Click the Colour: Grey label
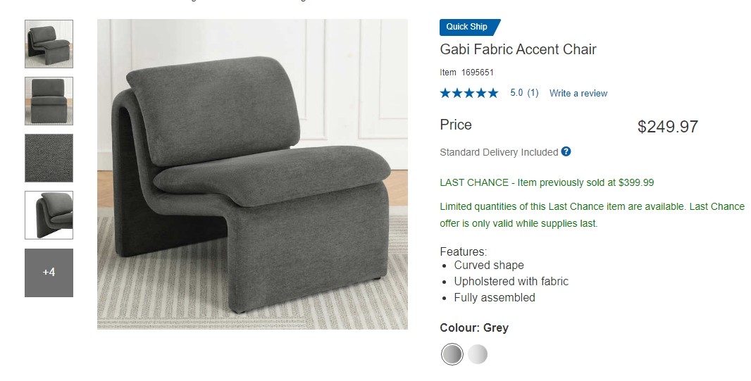Screen dimensions: 751x381 click(474, 328)
